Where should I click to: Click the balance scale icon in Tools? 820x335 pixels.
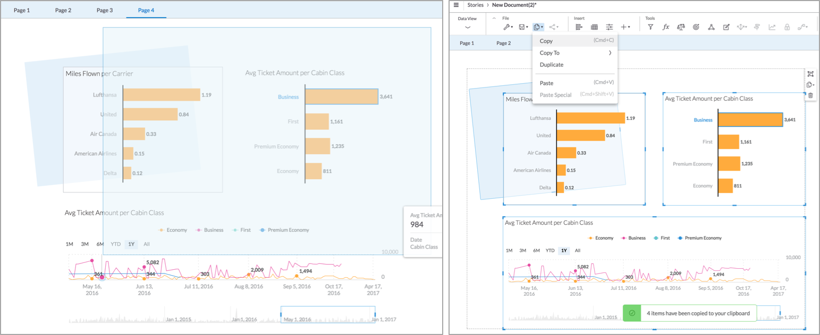pyautogui.click(x=681, y=27)
